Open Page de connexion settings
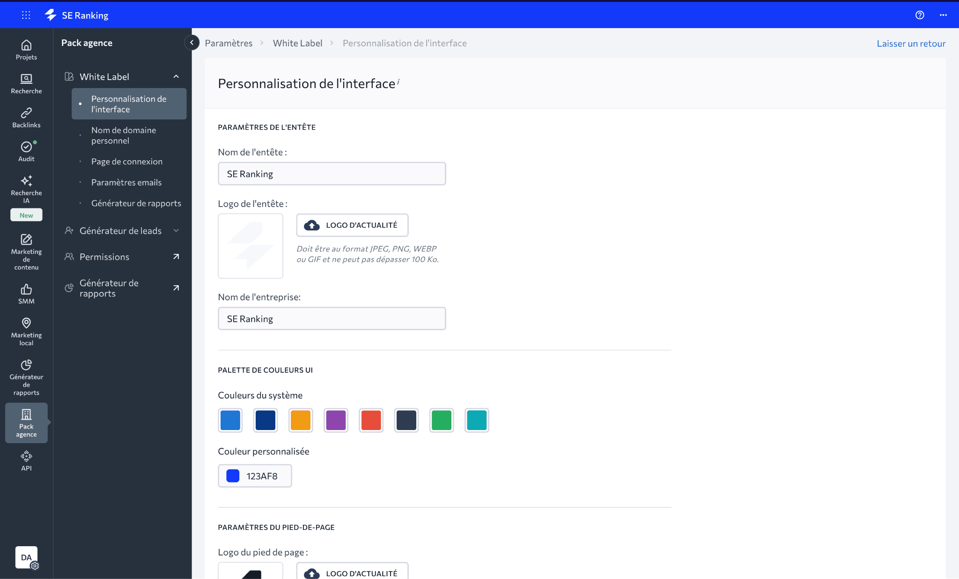Image resolution: width=959 pixels, height=579 pixels. [x=127, y=162]
